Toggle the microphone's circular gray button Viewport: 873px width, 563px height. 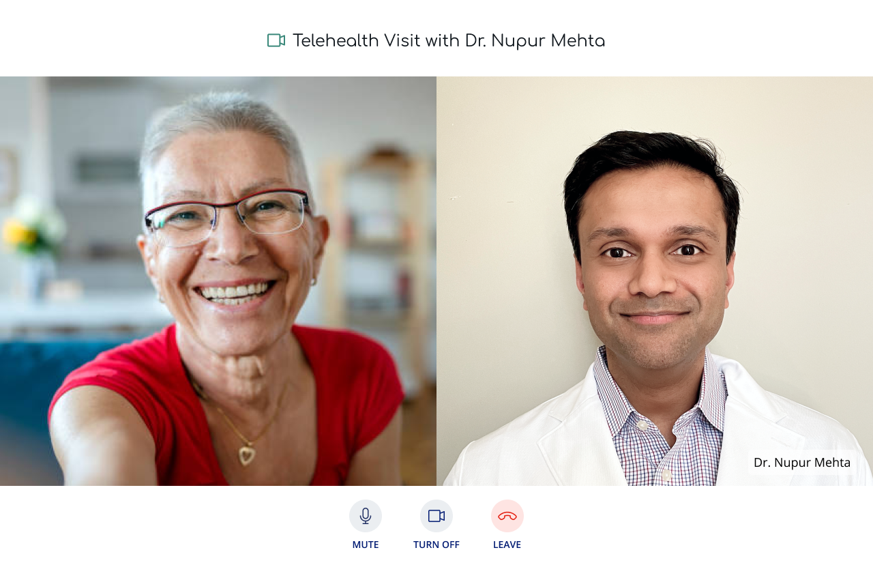(366, 516)
